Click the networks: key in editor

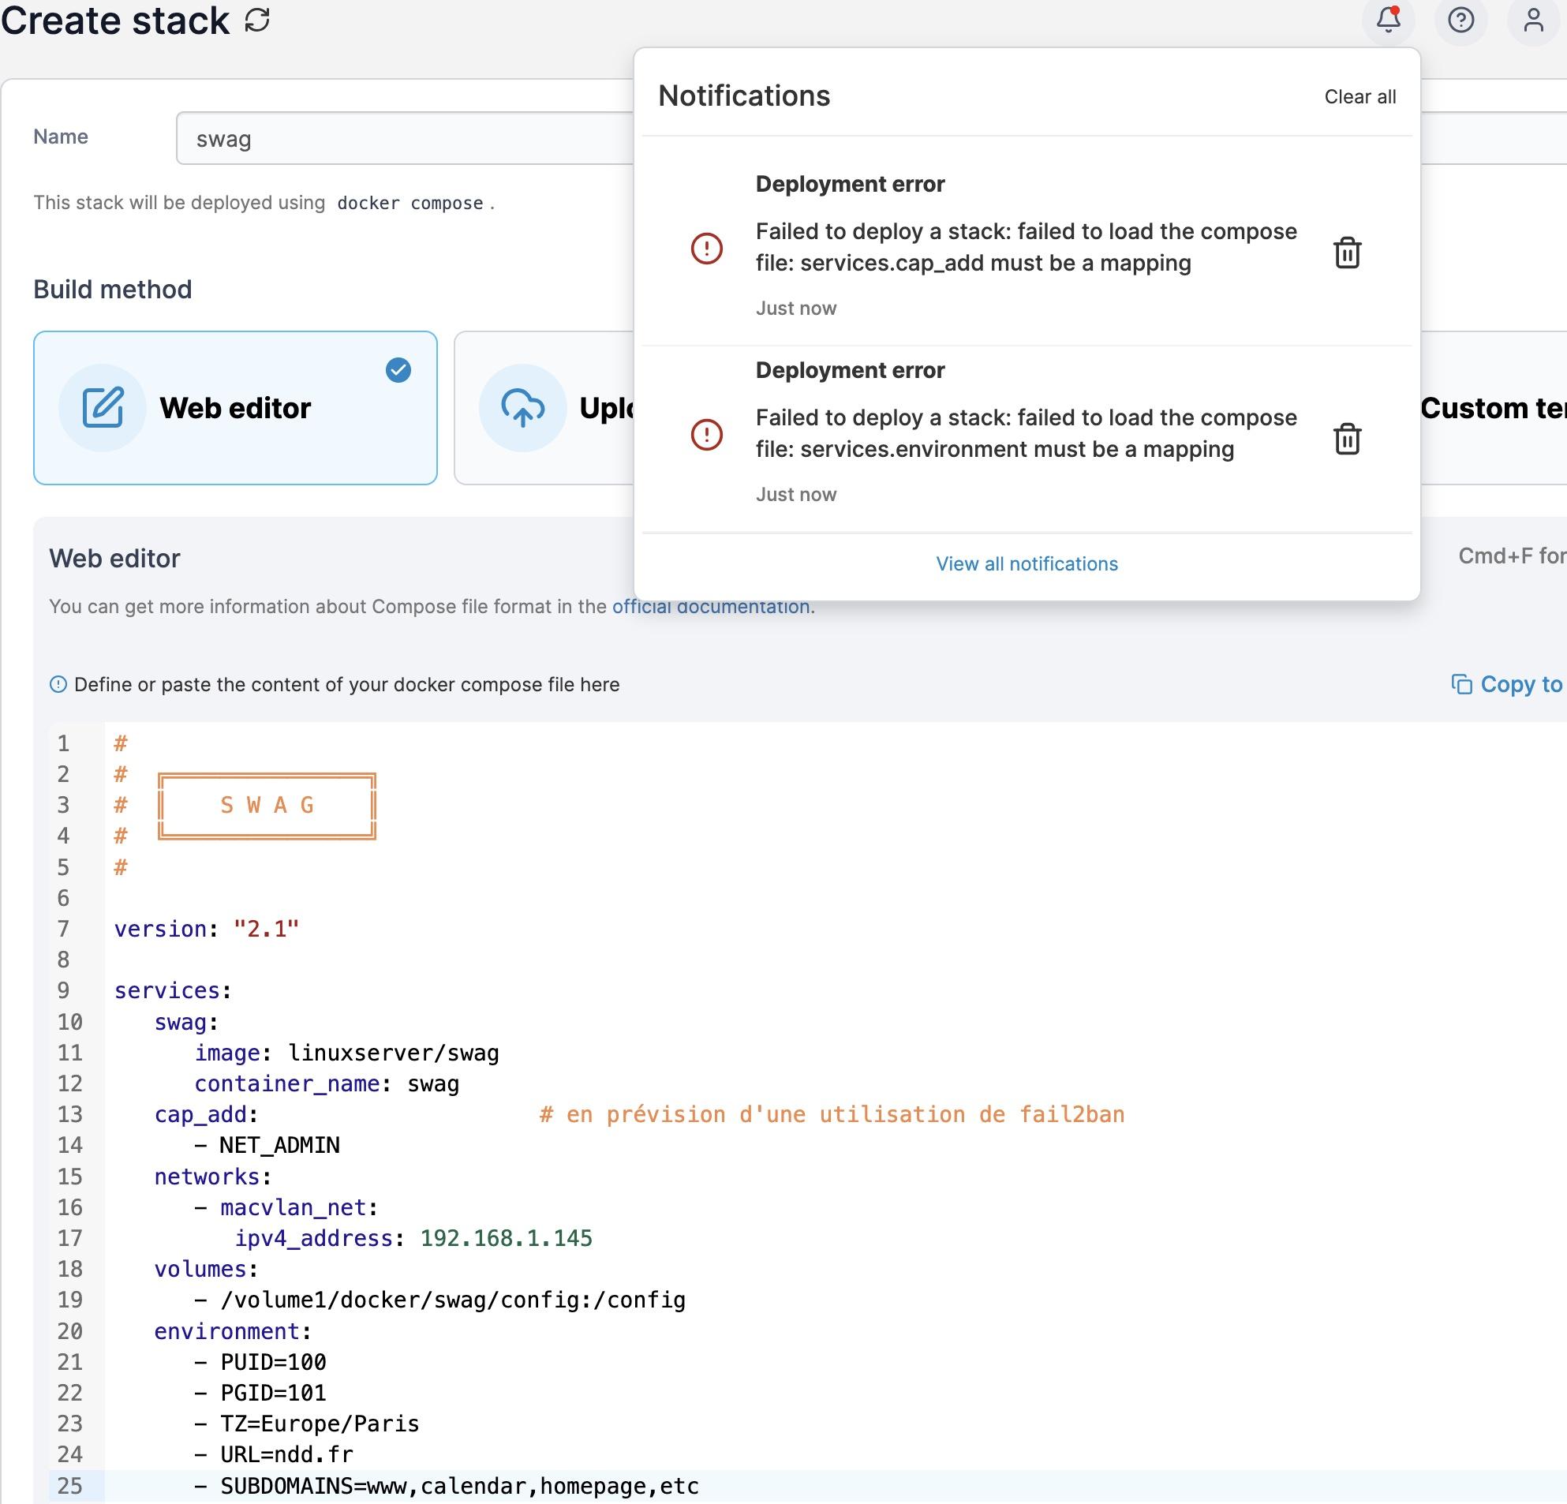pyautogui.click(x=213, y=1177)
